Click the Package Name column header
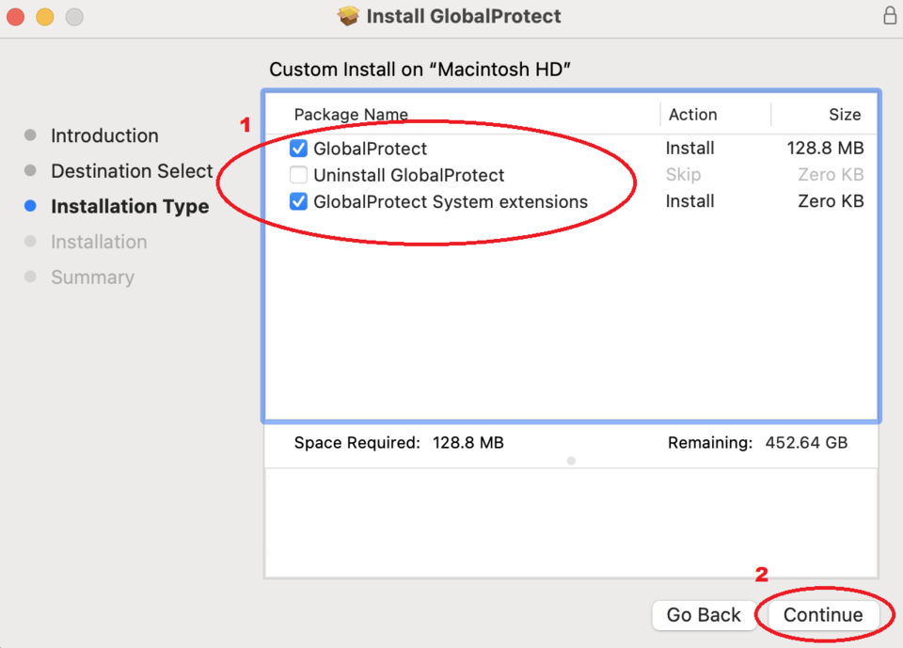This screenshot has width=903, height=648. (x=351, y=115)
